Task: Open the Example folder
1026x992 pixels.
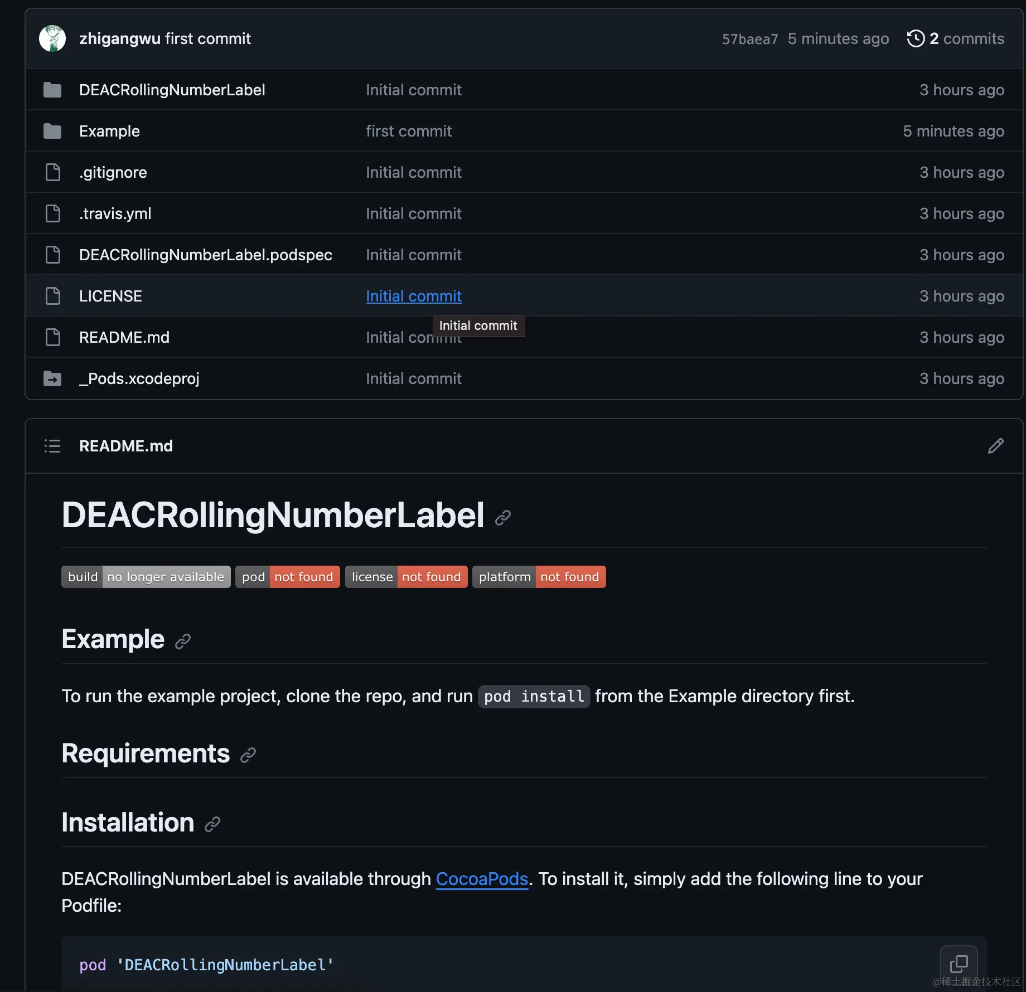Action: tap(109, 131)
